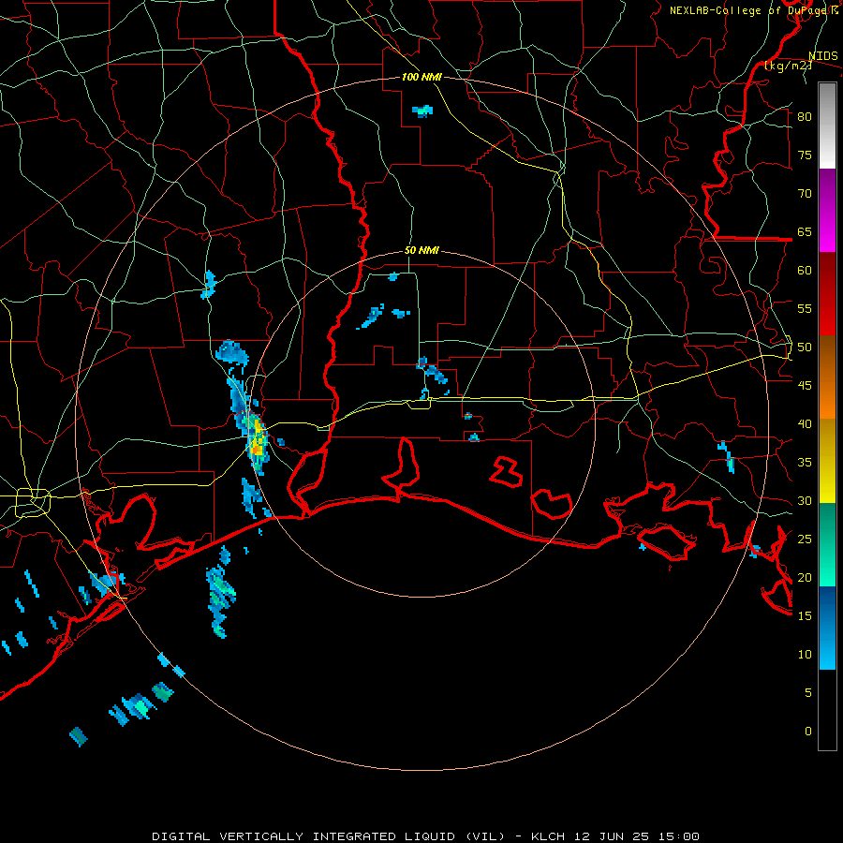Image resolution: width=843 pixels, height=843 pixels.
Task: Click the 55 value on the color scale
Action: (805, 308)
